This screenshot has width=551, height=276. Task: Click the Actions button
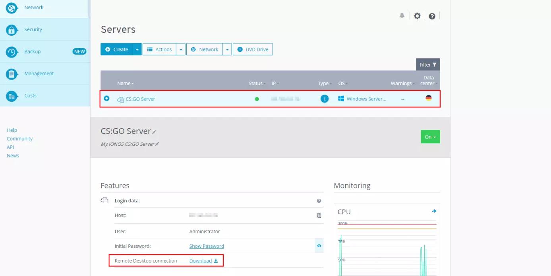[x=159, y=49]
